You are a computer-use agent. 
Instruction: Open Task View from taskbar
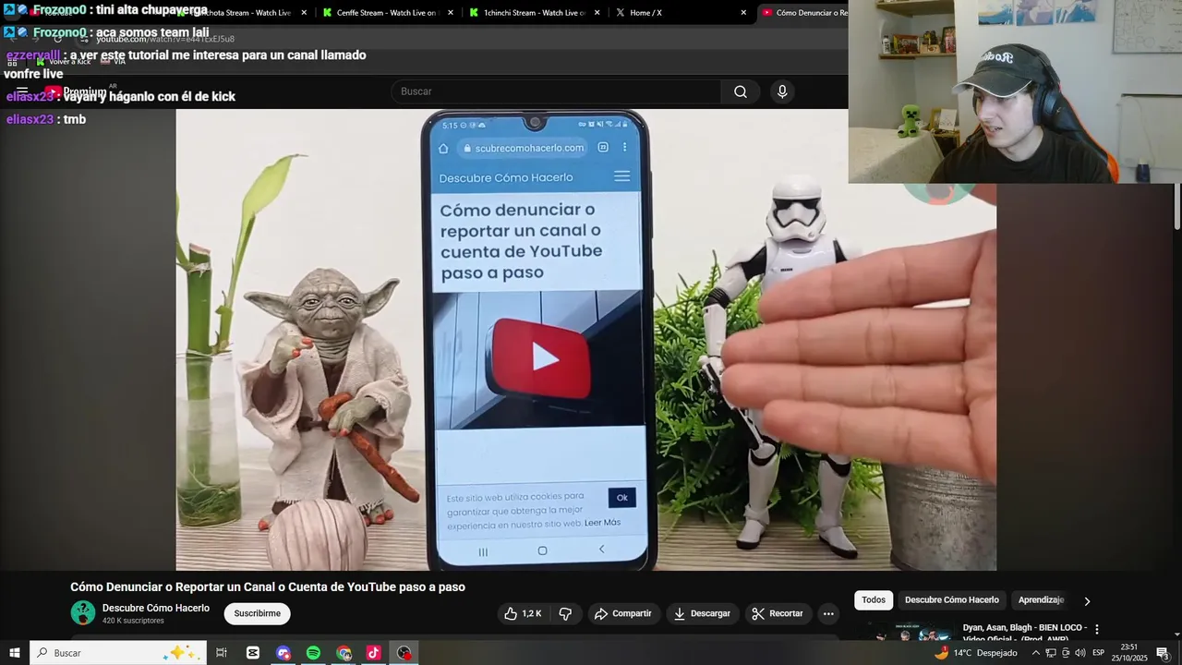coord(222,653)
